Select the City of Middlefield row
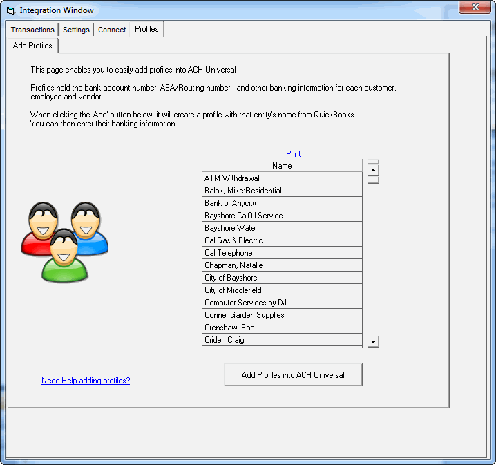The image size is (496, 465). (x=282, y=290)
